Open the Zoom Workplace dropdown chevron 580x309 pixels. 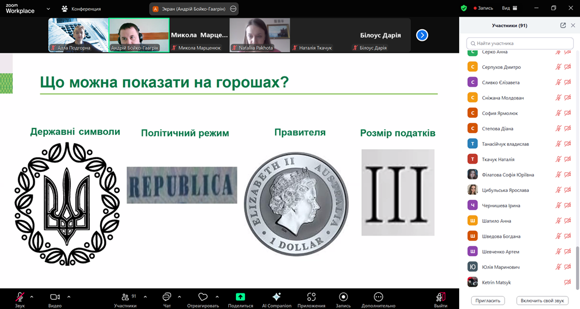point(48,9)
